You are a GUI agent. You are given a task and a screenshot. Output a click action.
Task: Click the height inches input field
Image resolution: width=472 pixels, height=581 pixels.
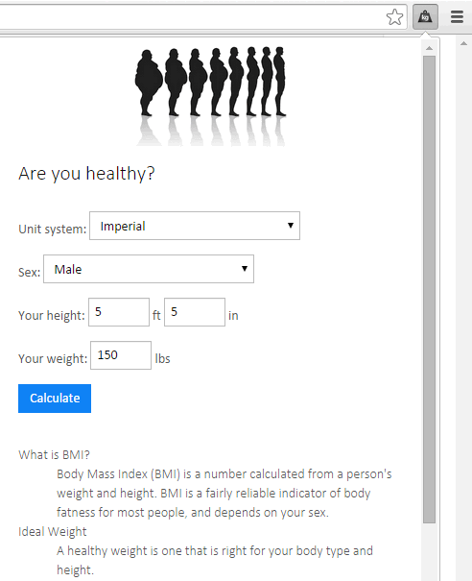click(x=195, y=312)
